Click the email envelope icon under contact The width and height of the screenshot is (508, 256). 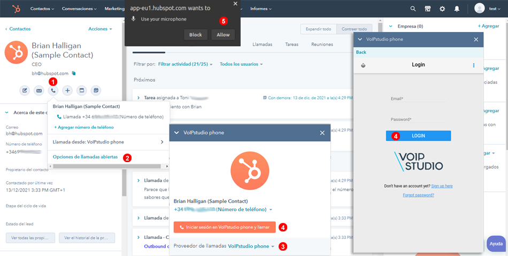point(39,91)
